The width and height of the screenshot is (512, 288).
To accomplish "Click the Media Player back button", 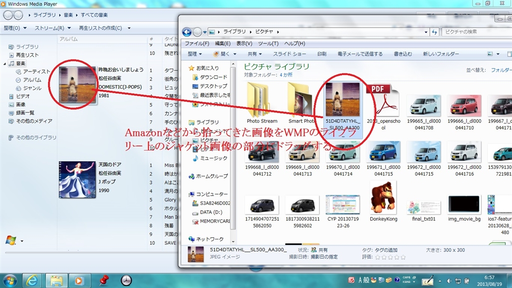I will (8, 15).
